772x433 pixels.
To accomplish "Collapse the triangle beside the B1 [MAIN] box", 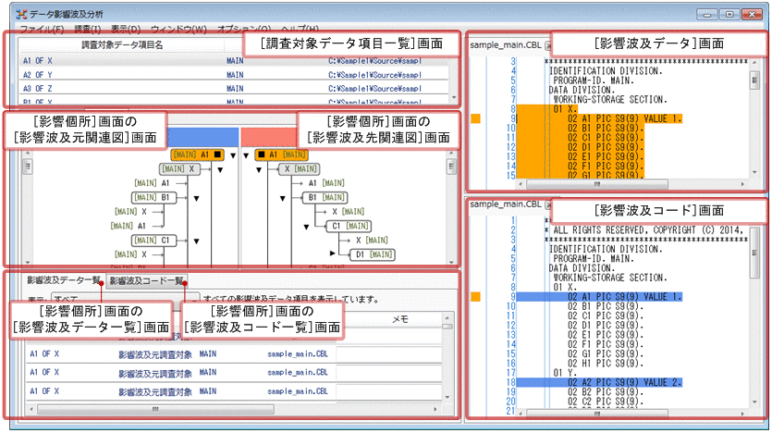I will pos(282,199).
